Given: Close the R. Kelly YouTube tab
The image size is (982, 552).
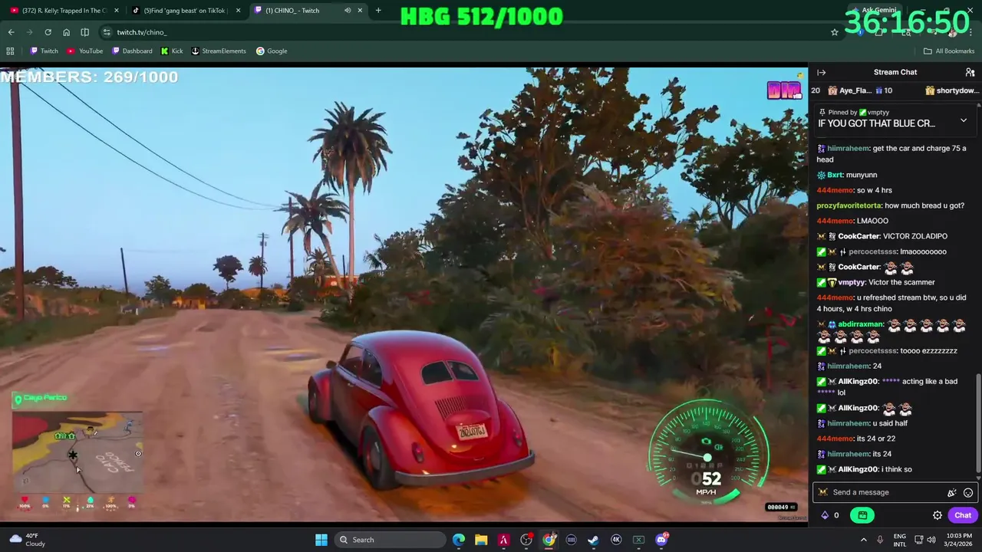Looking at the screenshot, I should [x=117, y=11].
